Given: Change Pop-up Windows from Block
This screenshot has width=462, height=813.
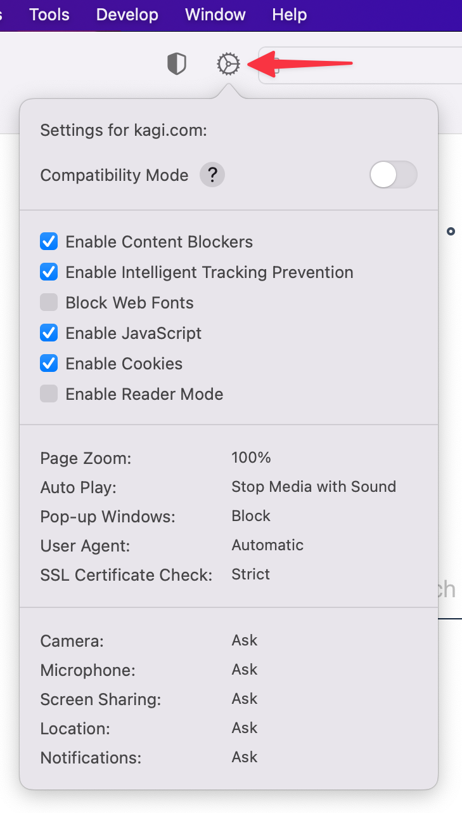Looking at the screenshot, I should [250, 515].
